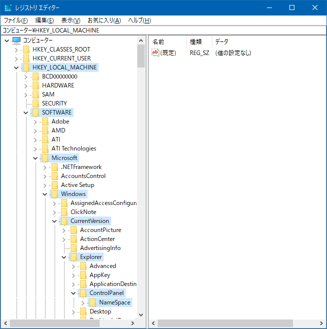Click the Windows folder icon
The image size is (327, 329).
[55, 194]
